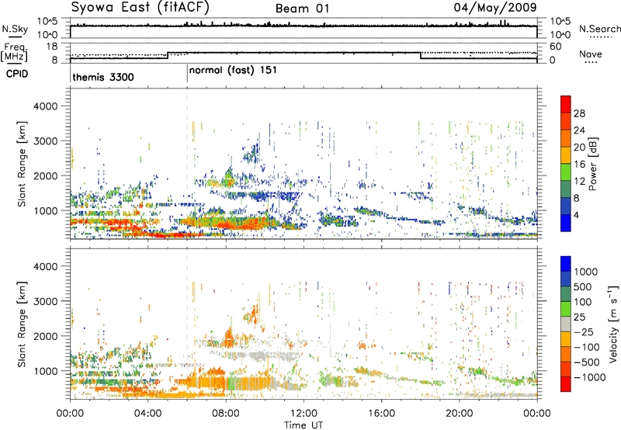The width and height of the screenshot is (621, 430).
Task: Click the 'Time UT' axis title
Action: [x=304, y=425]
